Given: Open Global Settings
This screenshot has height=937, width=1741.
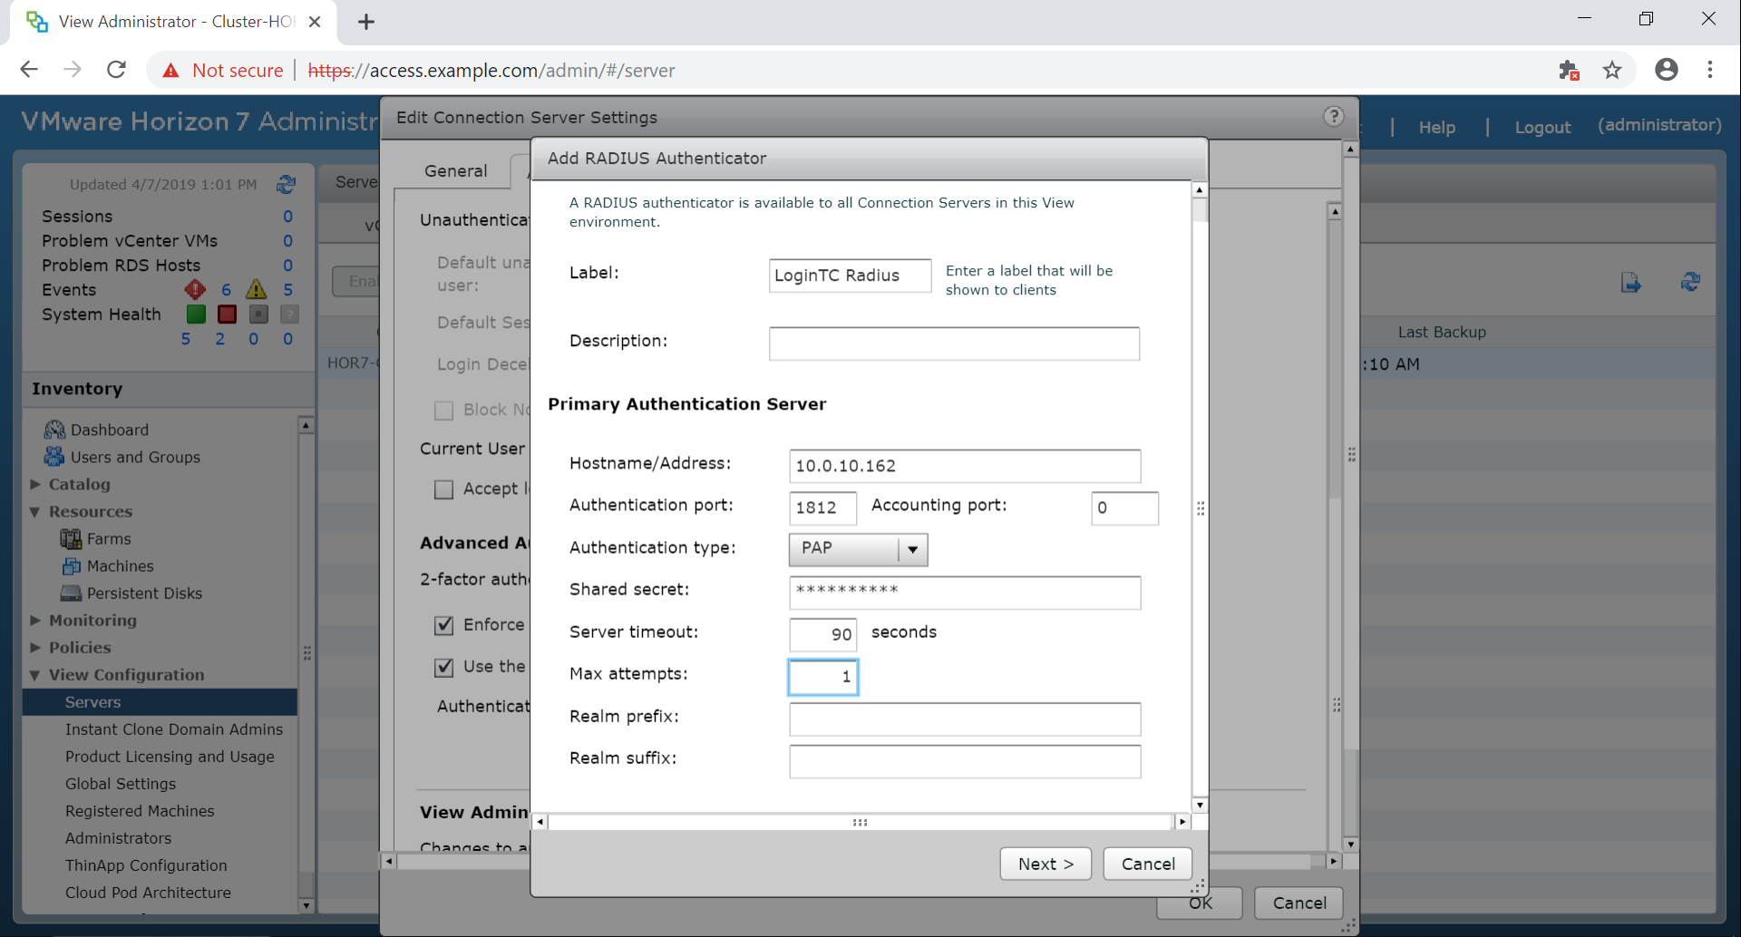Looking at the screenshot, I should pos(121,784).
